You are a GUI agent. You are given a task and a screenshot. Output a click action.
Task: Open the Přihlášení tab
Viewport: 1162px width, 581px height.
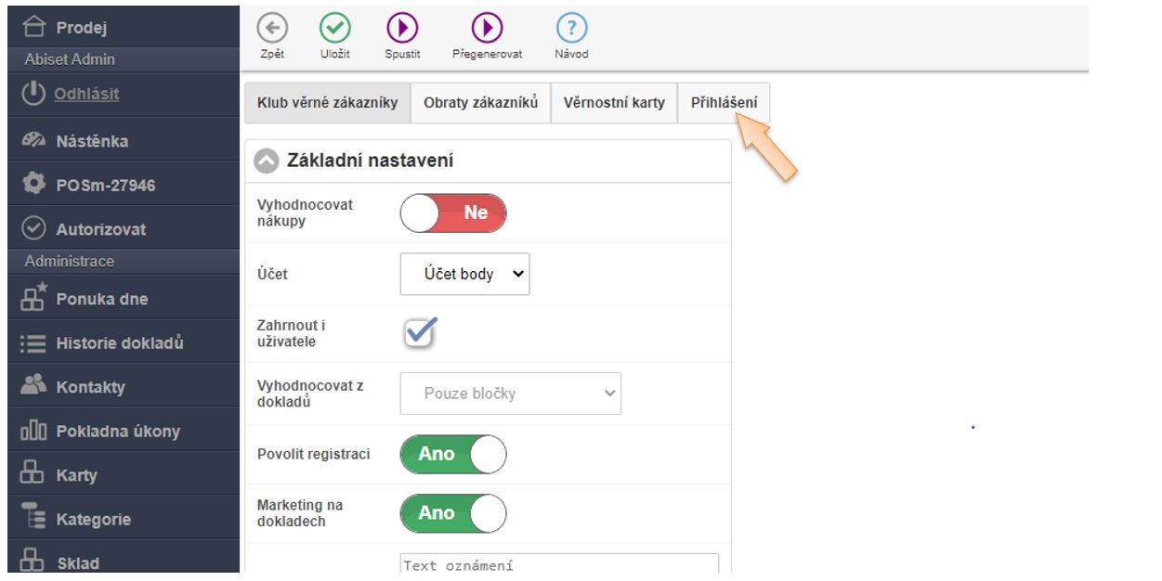pos(724,103)
